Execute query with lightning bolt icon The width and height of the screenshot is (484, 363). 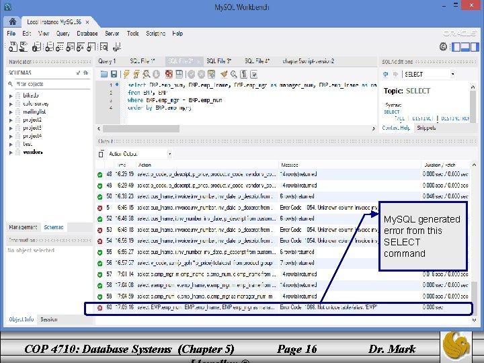pyautogui.click(x=126, y=74)
